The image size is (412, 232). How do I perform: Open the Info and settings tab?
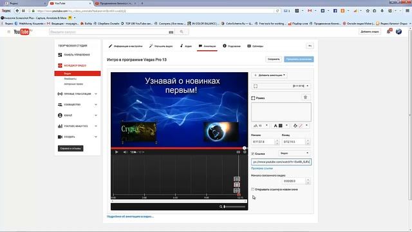[126, 46]
